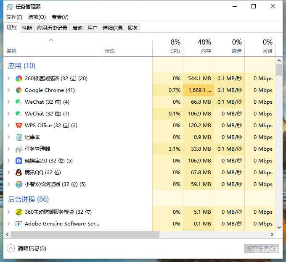The width and height of the screenshot is (286, 262).
Task: Click the 小智双核浏览器 icon
Action: click(x=19, y=184)
